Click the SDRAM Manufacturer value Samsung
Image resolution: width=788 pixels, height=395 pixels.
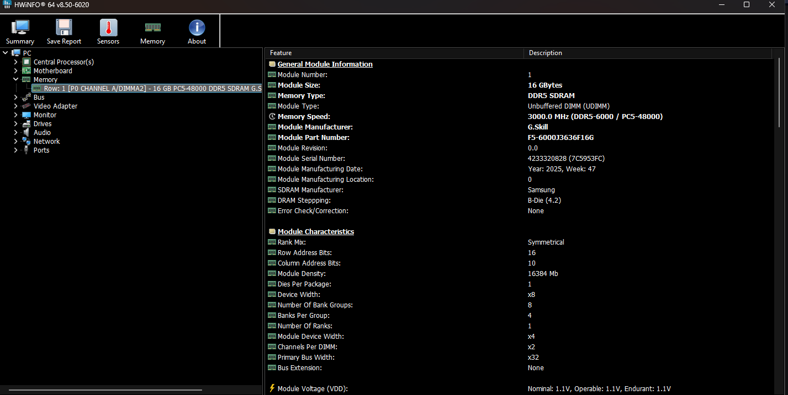click(541, 190)
